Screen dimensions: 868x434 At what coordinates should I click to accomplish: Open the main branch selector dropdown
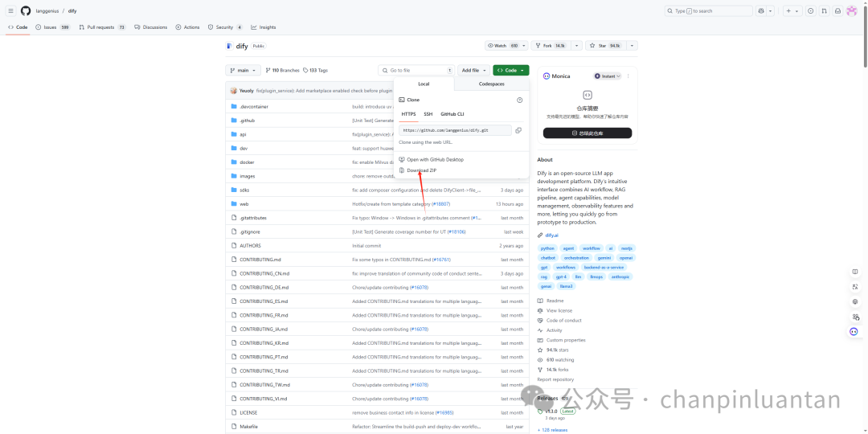(243, 70)
